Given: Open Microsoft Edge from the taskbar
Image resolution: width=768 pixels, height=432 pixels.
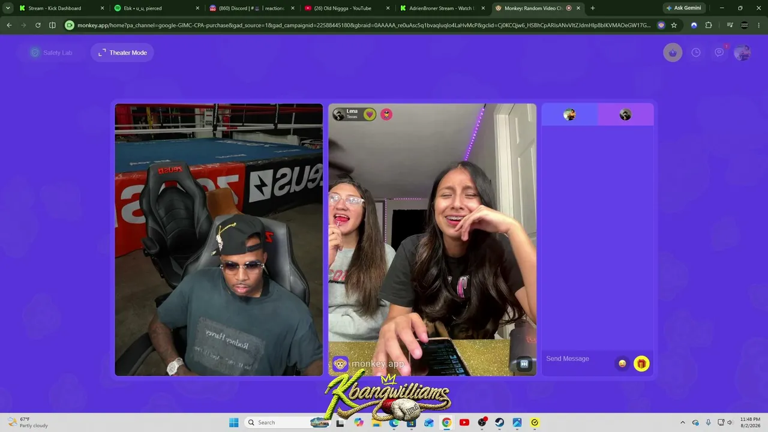Looking at the screenshot, I should point(394,422).
